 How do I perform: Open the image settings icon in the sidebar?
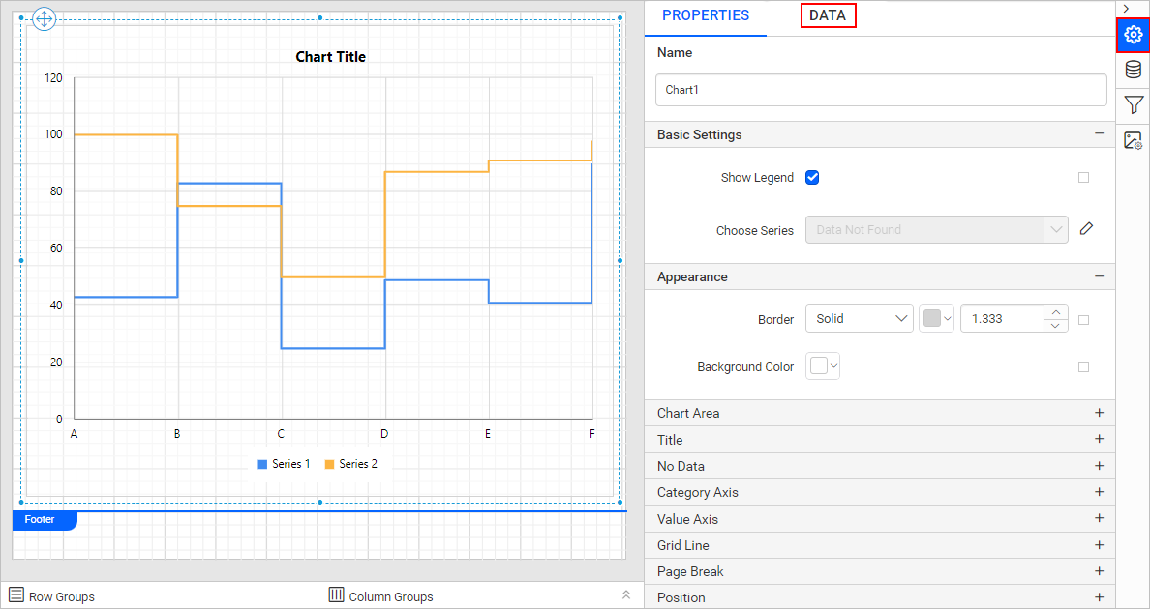pyautogui.click(x=1133, y=141)
